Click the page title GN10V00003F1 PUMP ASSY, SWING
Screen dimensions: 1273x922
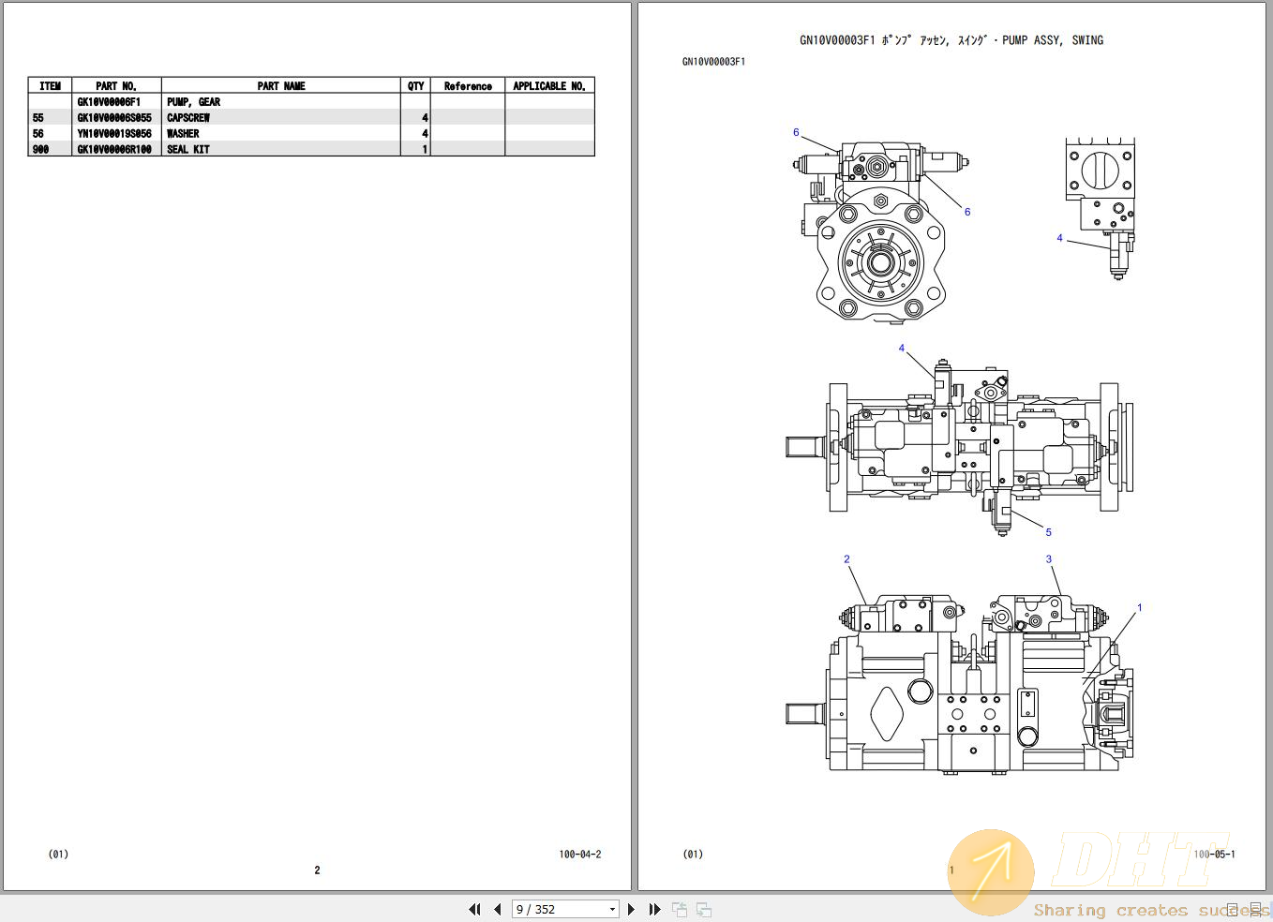951,40
